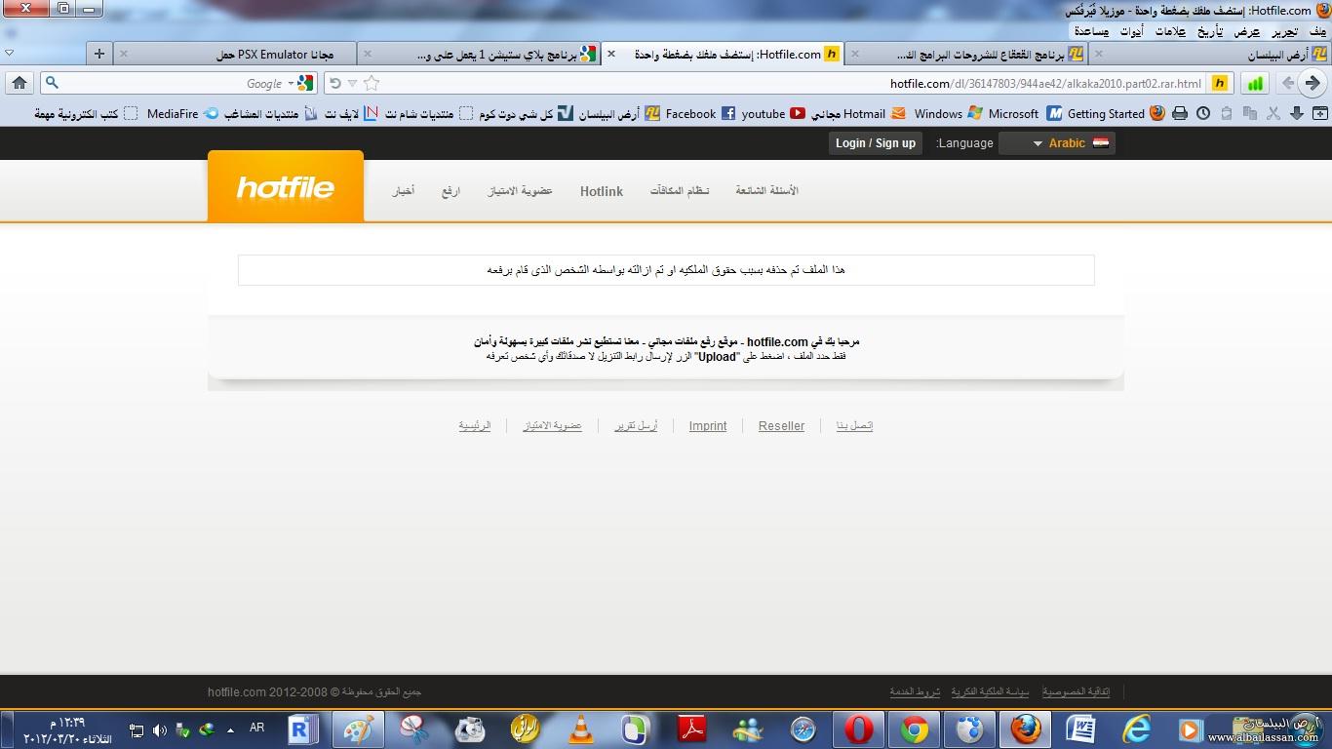Click the Login / Sign up button
The width and height of the screenshot is (1332, 749).
pos(876,143)
